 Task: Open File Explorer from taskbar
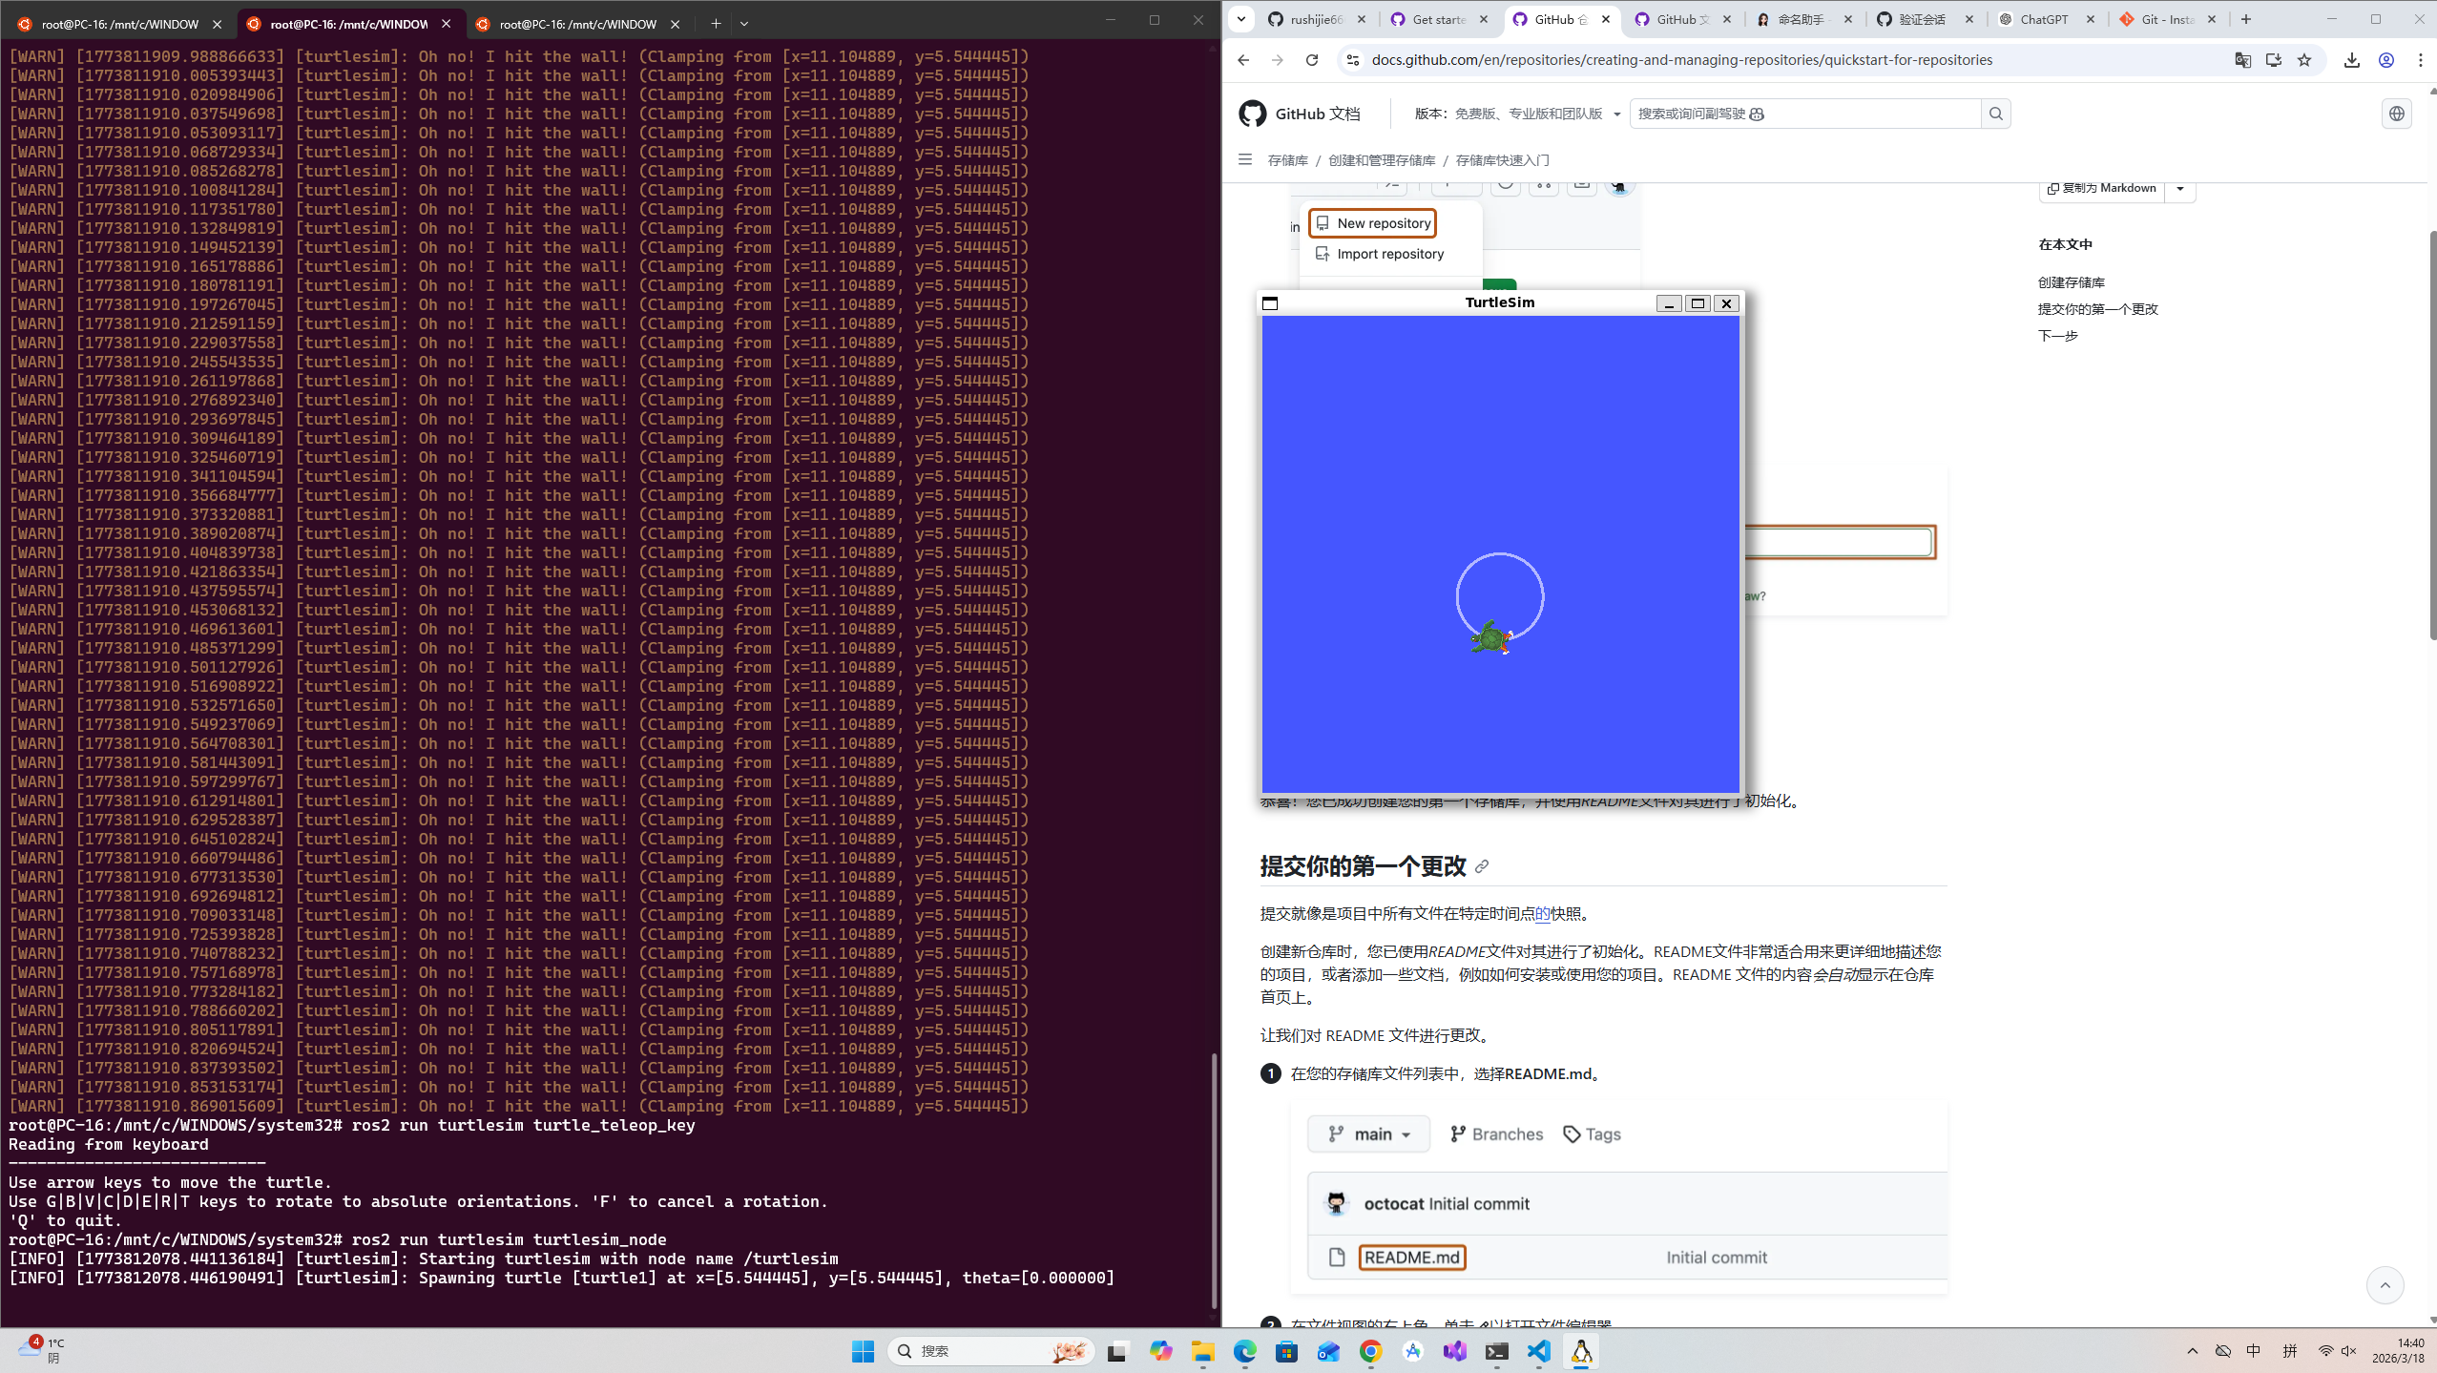[x=1202, y=1351]
